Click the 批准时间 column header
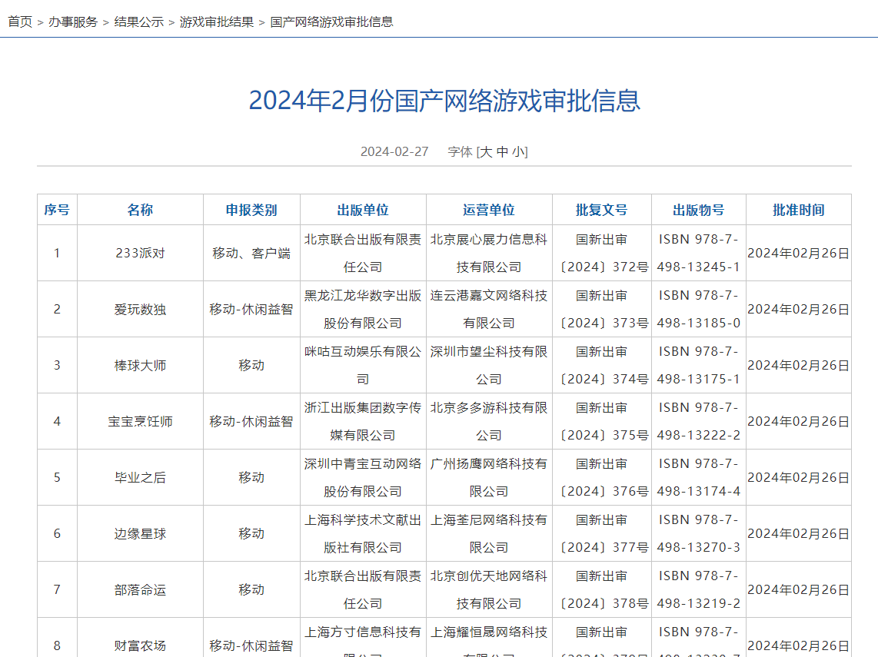 tap(799, 210)
